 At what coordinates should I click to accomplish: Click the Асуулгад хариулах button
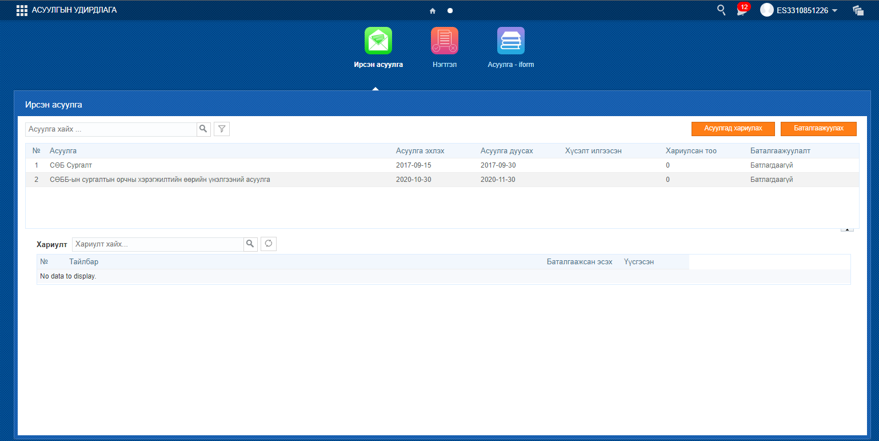tap(733, 129)
